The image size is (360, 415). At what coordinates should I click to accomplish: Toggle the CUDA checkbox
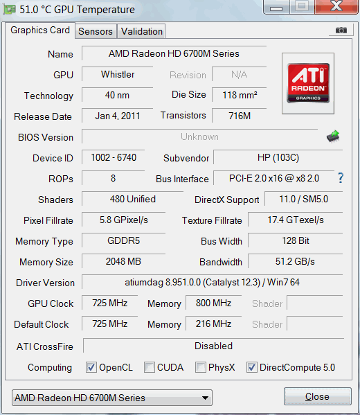coord(150,367)
